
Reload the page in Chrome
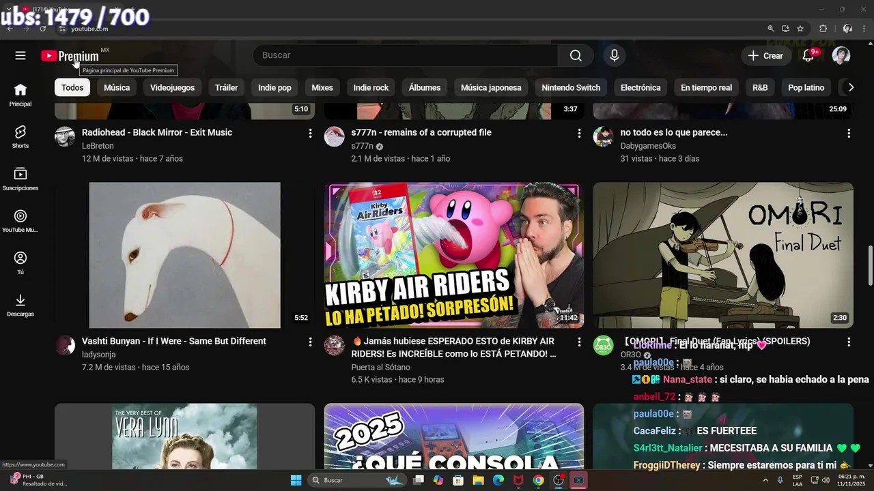tap(42, 29)
